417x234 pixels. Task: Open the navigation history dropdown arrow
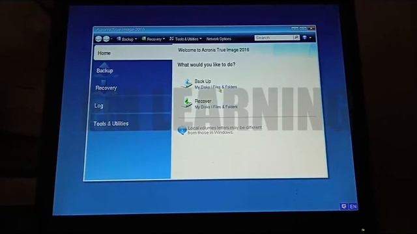[111, 39]
